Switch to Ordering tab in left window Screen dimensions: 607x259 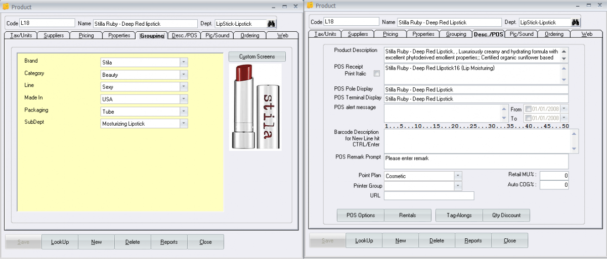[250, 35]
